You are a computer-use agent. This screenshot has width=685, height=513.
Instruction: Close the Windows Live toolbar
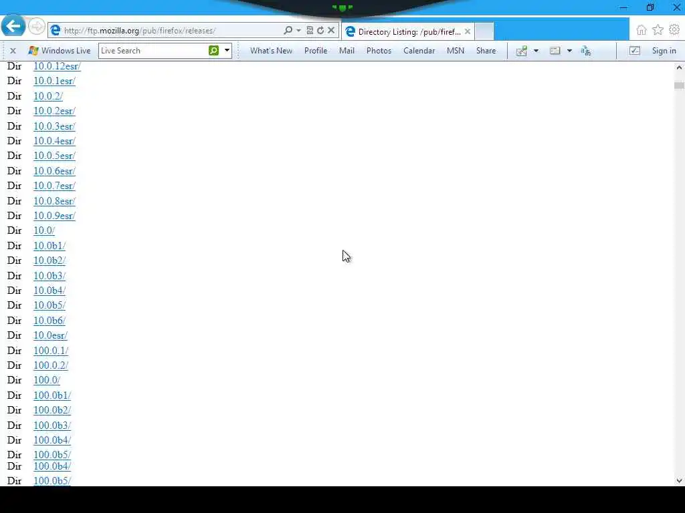coord(13,51)
